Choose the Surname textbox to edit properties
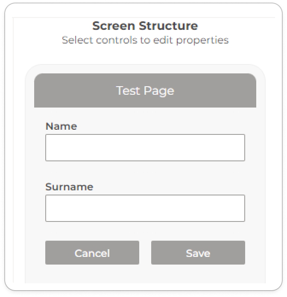 145,208
